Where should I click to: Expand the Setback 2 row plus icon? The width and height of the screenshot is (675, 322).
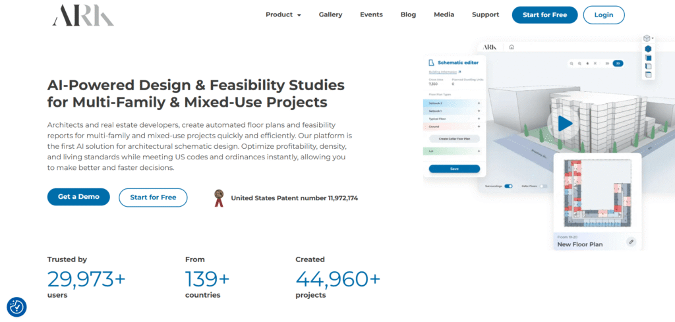[x=479, y=103]
